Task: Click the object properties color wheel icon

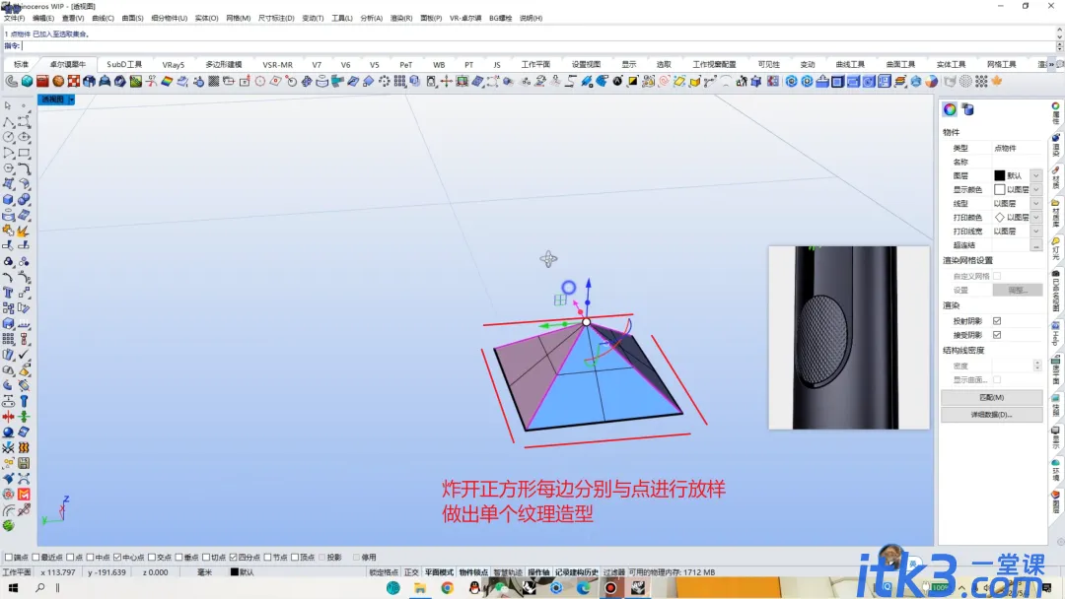Action: [950, 109]
